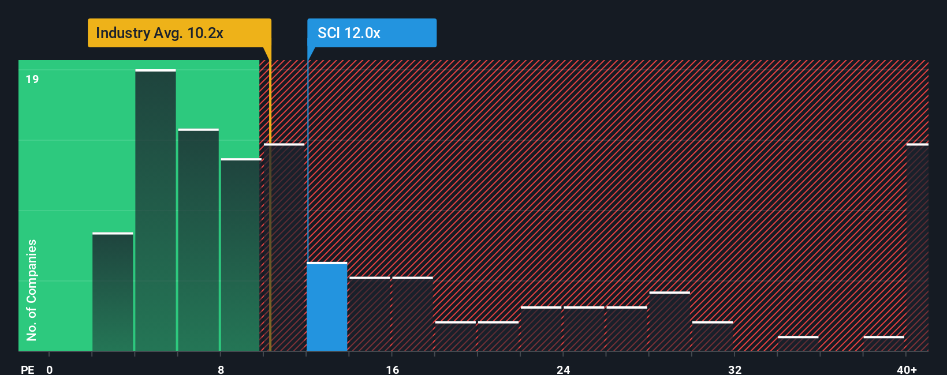This screenshot has width=947, height=375.
Task: Click the tallest green bar near 19
Action: (155, 210)
